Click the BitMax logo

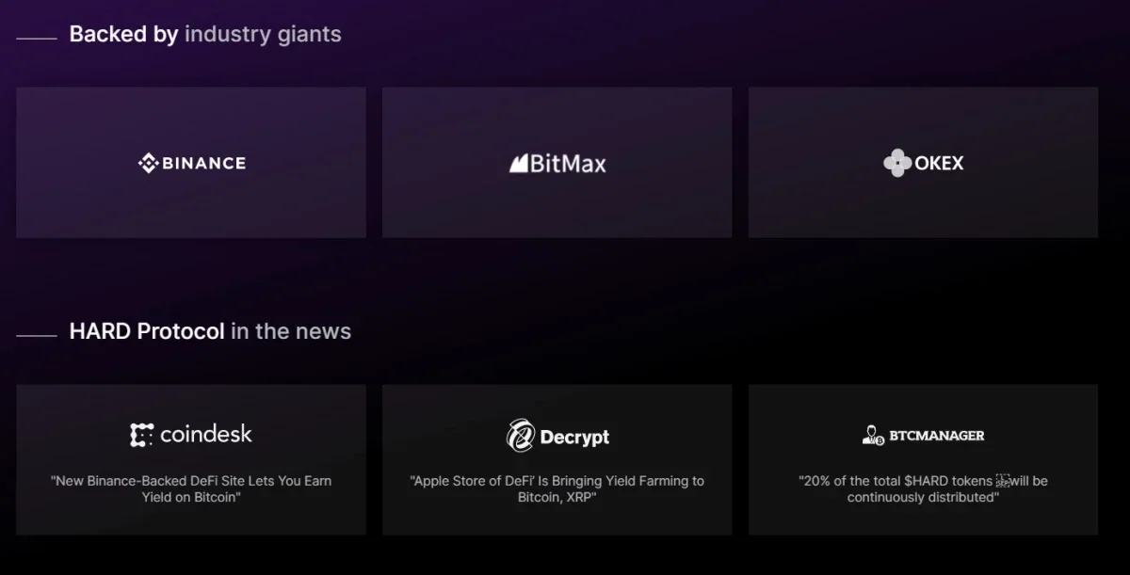pos(557,164)
